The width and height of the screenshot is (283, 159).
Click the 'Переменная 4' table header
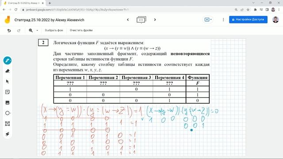pos(169,78)
